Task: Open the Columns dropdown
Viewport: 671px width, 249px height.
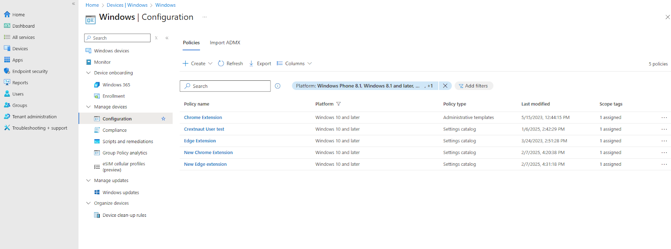Action: click(294, 64)
